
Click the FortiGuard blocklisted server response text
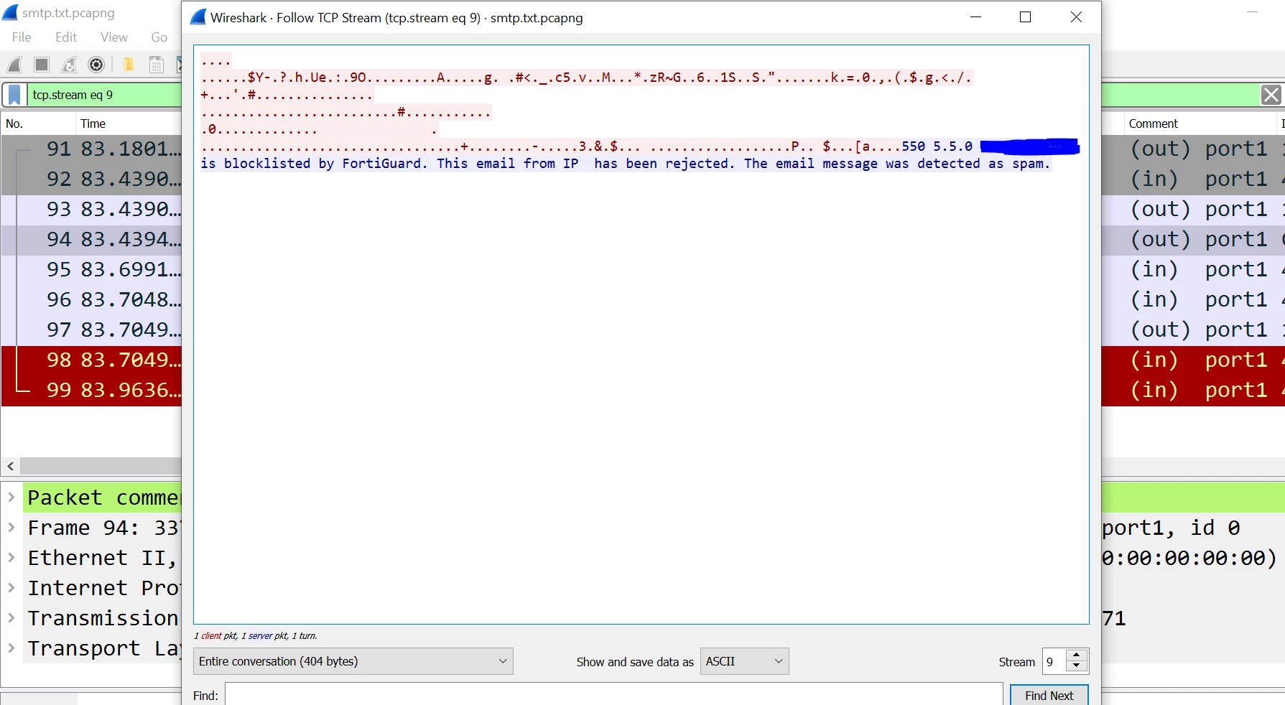point(625,164)
